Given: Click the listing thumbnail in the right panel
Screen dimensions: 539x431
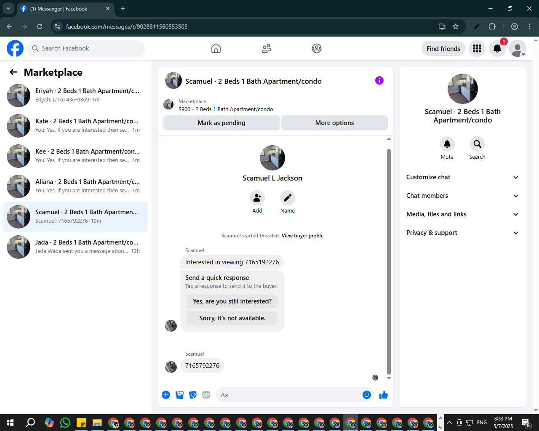Looking at the screenshot, I should 463,89.
